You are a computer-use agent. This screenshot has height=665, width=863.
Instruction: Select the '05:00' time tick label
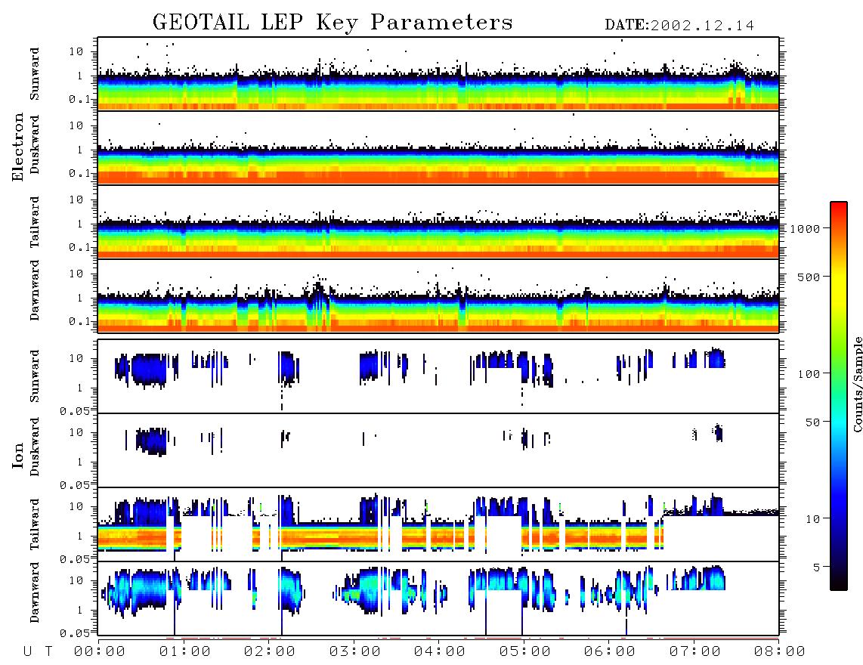pos(525,651)
